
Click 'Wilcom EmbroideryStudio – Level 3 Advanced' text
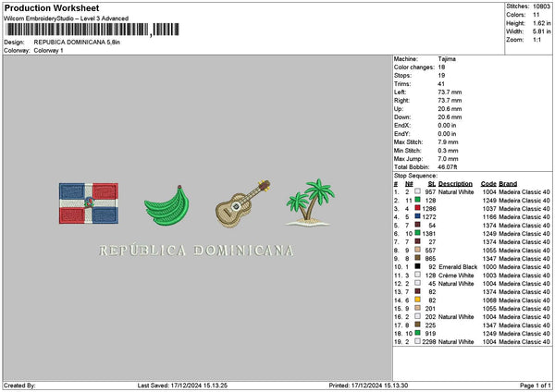[x=67, y=18]
